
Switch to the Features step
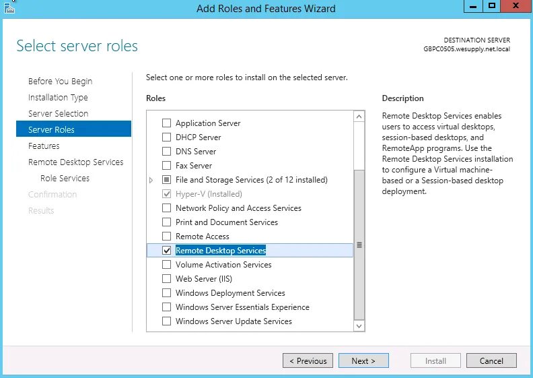click(x=44, y=146)
